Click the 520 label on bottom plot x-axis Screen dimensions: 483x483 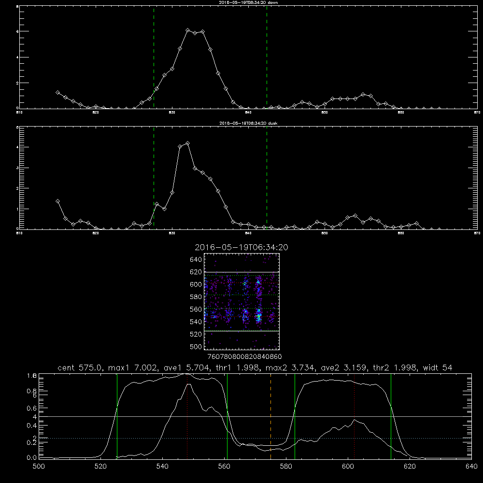coord(100,467)
